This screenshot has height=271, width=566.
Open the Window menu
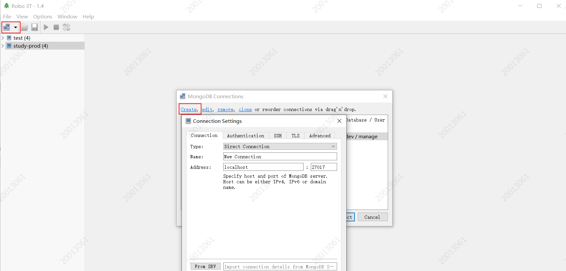67,16
